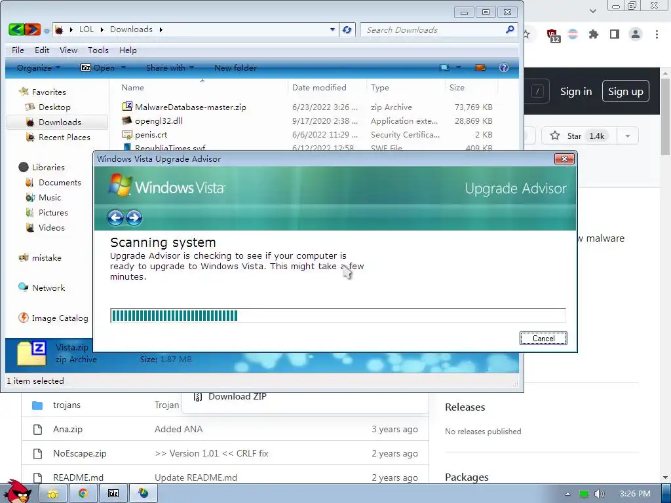Open the Chrome extensions puzzle icon
This screenshot has width=671, height=503.
pyautogui.click(x=593, y=34)
